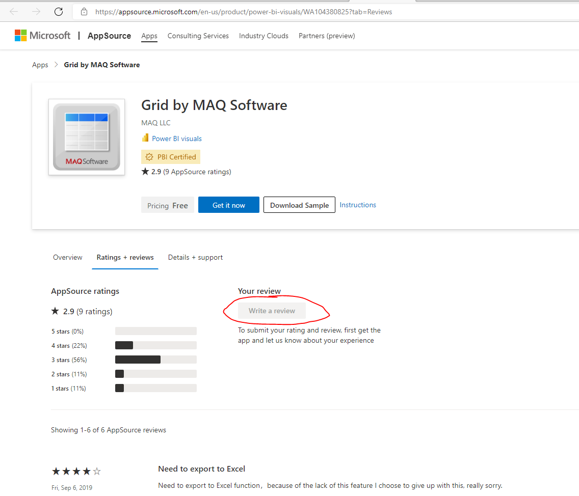579x496 pixels.
Task: Open the Power BI visuals link
Action: click(177, 139)
